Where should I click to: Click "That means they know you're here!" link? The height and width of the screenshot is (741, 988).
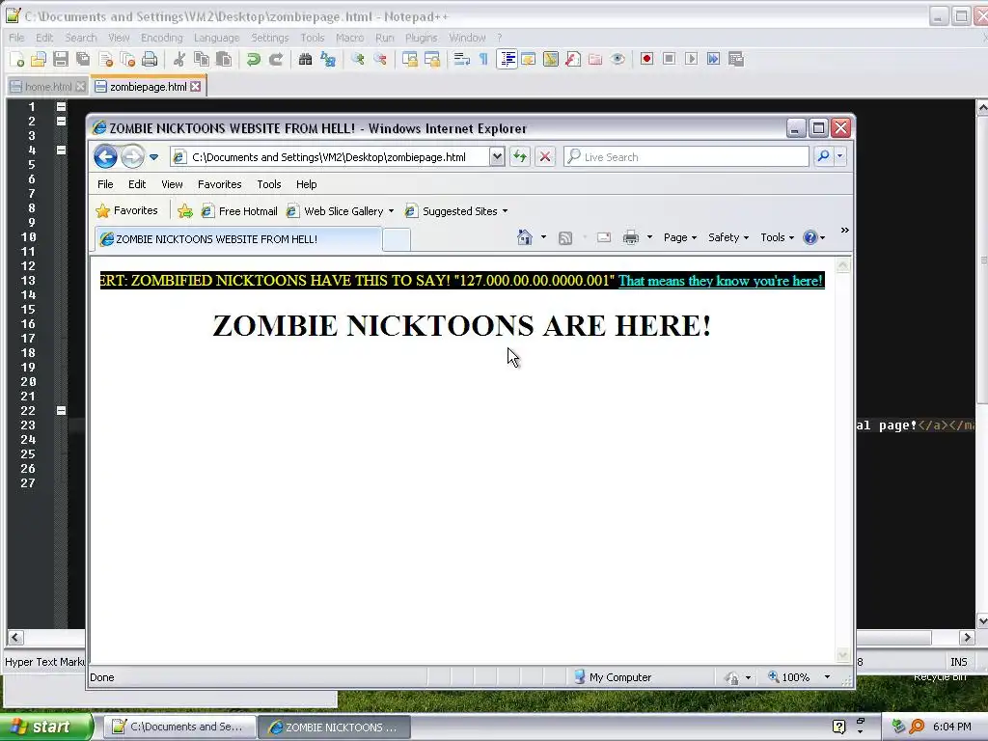point(720,281)
